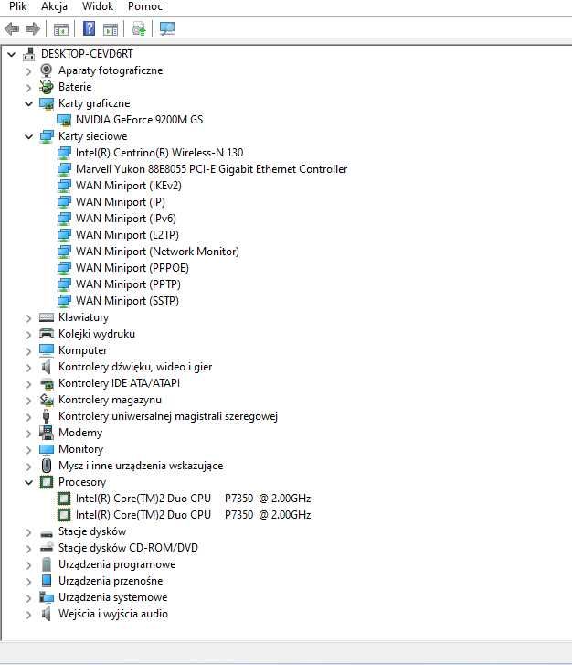This screenshot has width=572, height=665.
Task: Expand the Urządzenia programowe category
Action: pos(28,565)
